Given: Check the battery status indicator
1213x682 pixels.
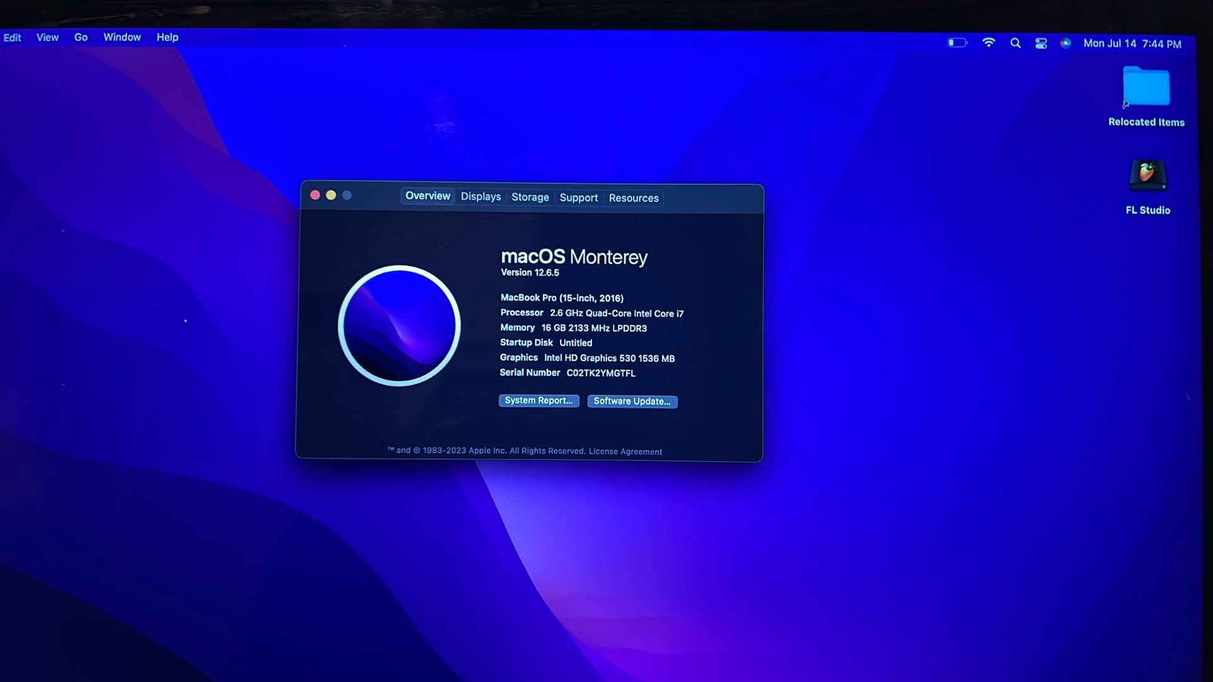Looking at the screenshot, I should [x=956, y=42].
